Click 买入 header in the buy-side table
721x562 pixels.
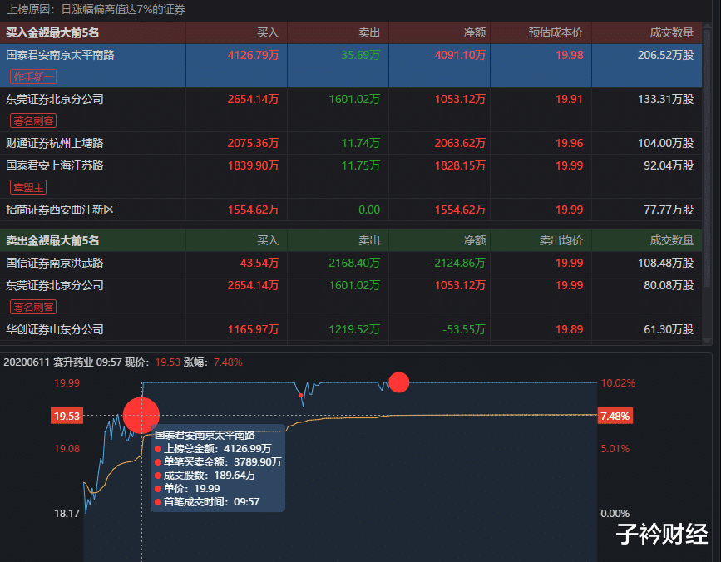(x=268, y=32)
